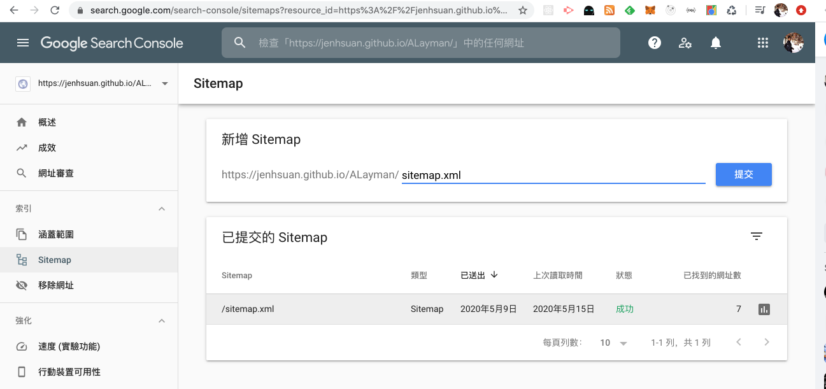Reload the page
826x389 pixels.
55,10
